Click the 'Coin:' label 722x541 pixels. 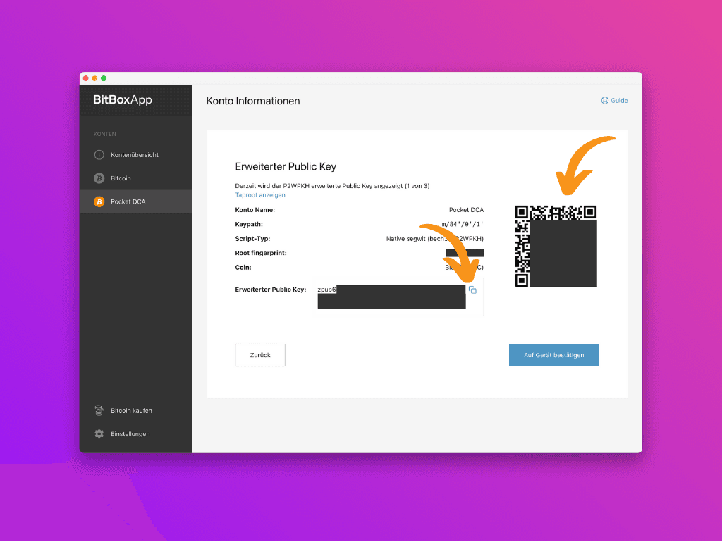243,267
